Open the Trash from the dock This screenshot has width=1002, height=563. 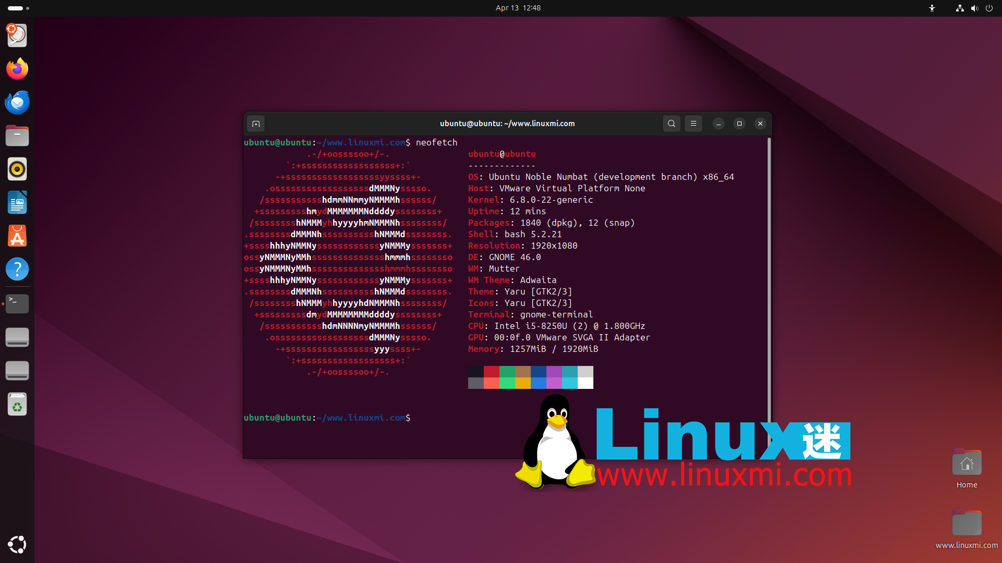(17, 404)
